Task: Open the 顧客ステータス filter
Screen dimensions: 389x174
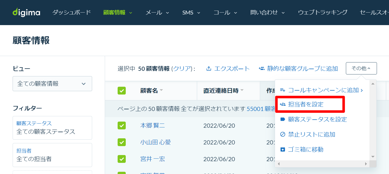Action: point(52,128)
